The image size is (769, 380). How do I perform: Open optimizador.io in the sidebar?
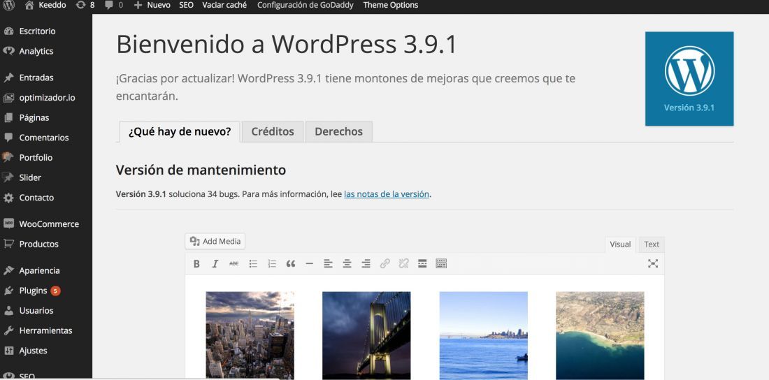click(46, 98)
